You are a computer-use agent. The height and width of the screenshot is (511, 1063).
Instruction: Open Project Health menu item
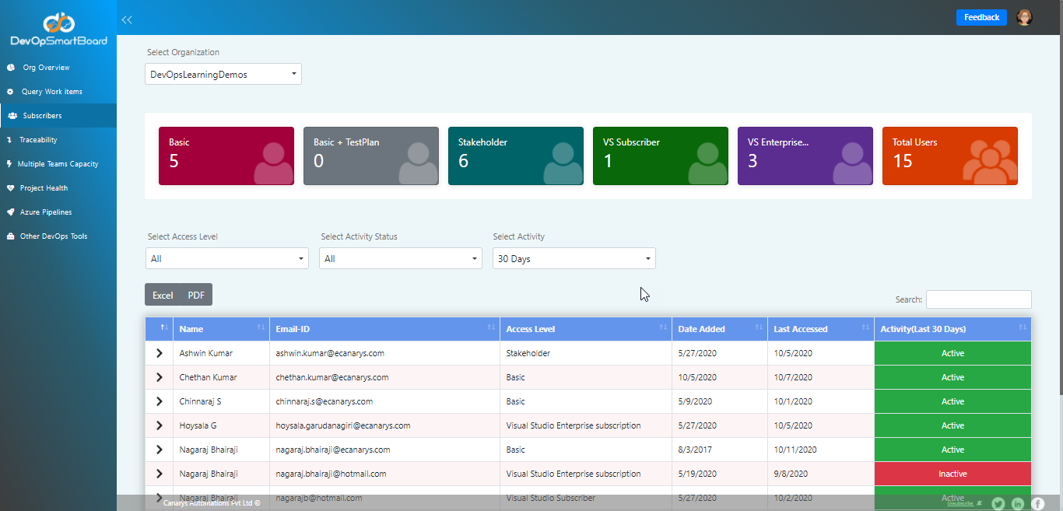58,188
